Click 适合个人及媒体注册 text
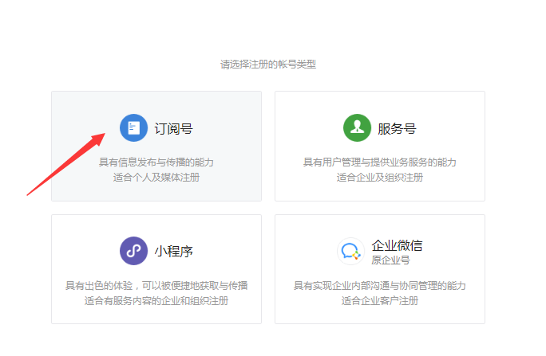Image resolution: width=546 pixels, height=356 pixels. (156, 178)
